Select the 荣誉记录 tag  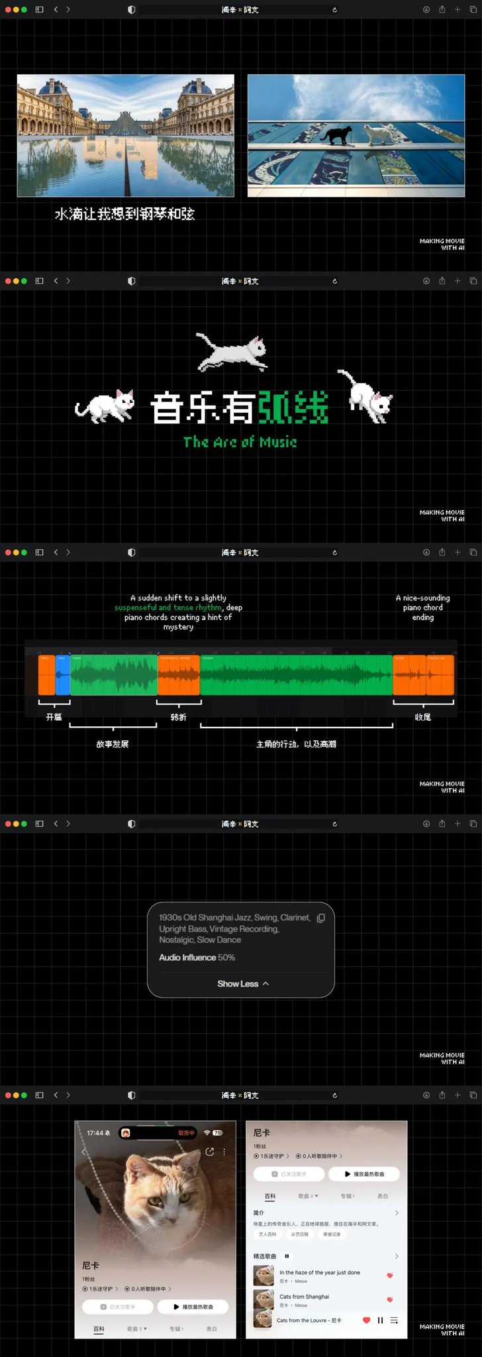click(x=332, y=1234)
